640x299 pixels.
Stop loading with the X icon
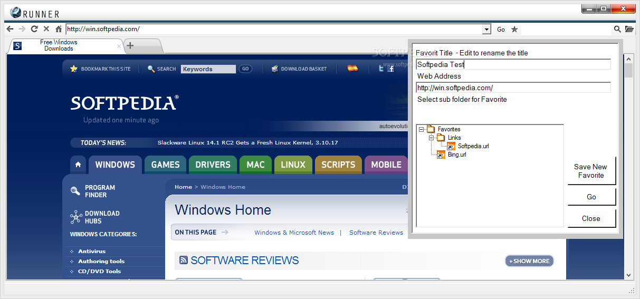[x=46, y=29]
